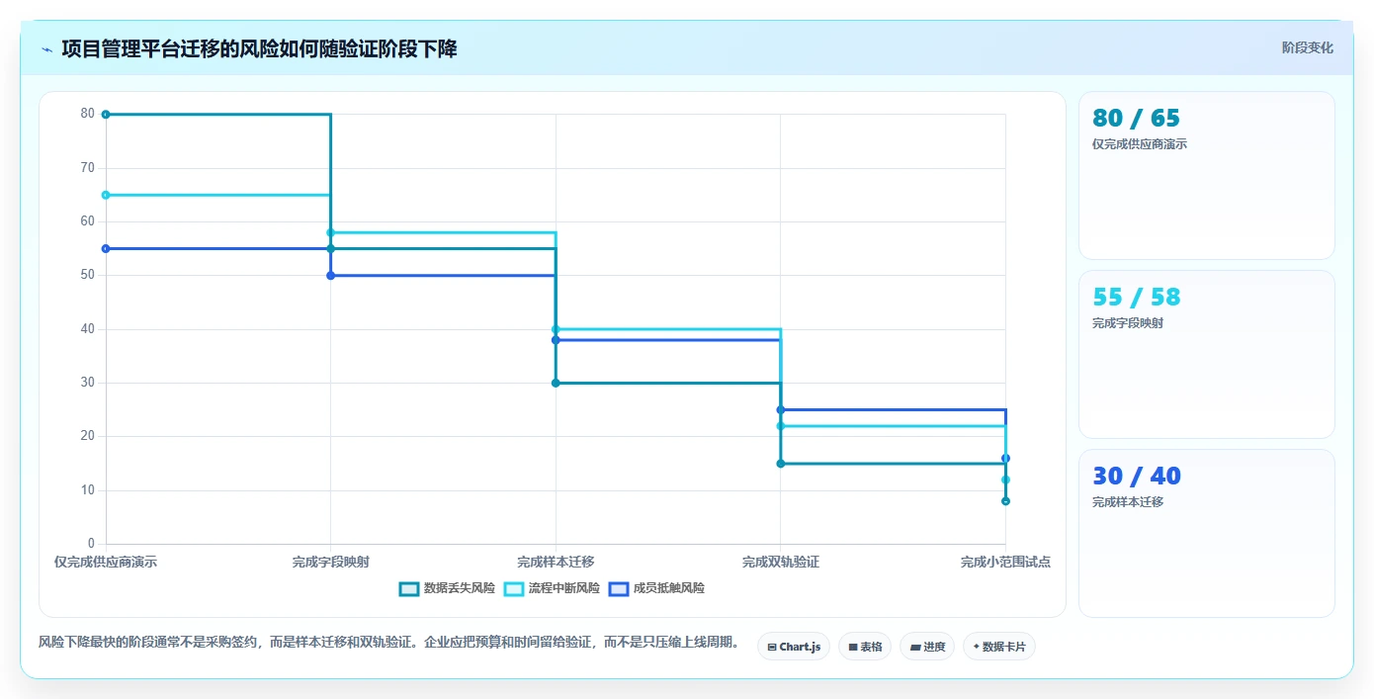Click the 完成双轨验证 x-axis label
1374x699 pixels.
click(x=780, y=562)
